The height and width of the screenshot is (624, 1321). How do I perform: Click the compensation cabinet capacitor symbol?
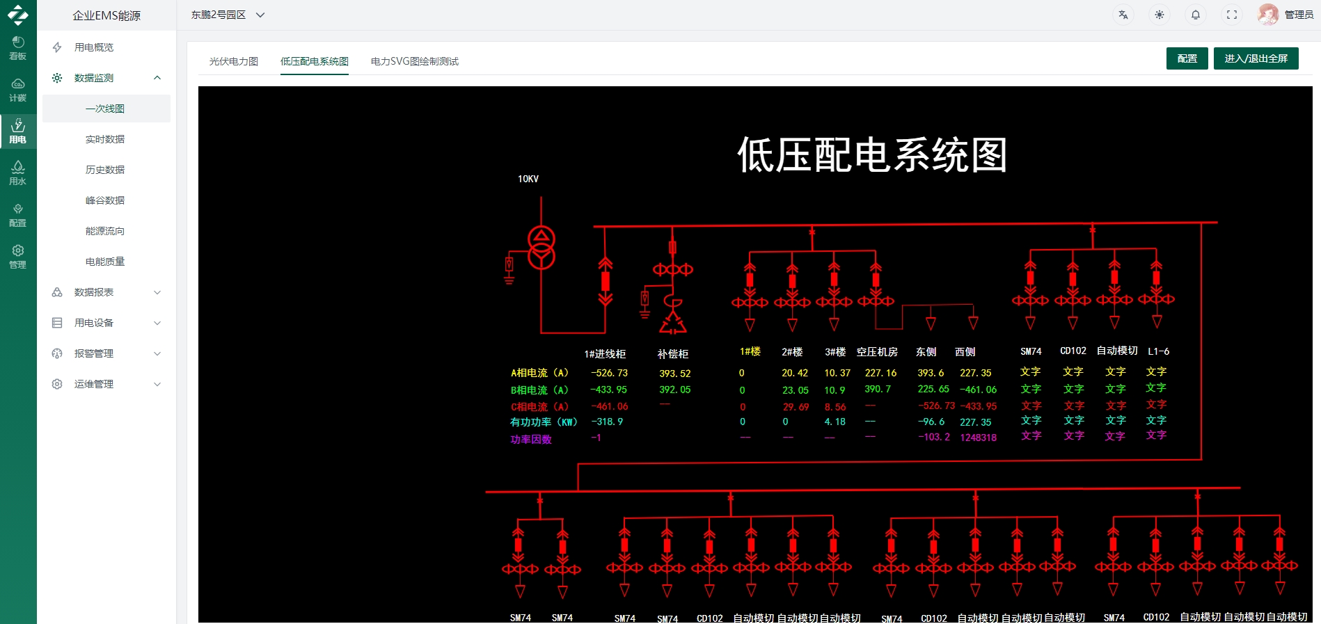coord(672,323)
